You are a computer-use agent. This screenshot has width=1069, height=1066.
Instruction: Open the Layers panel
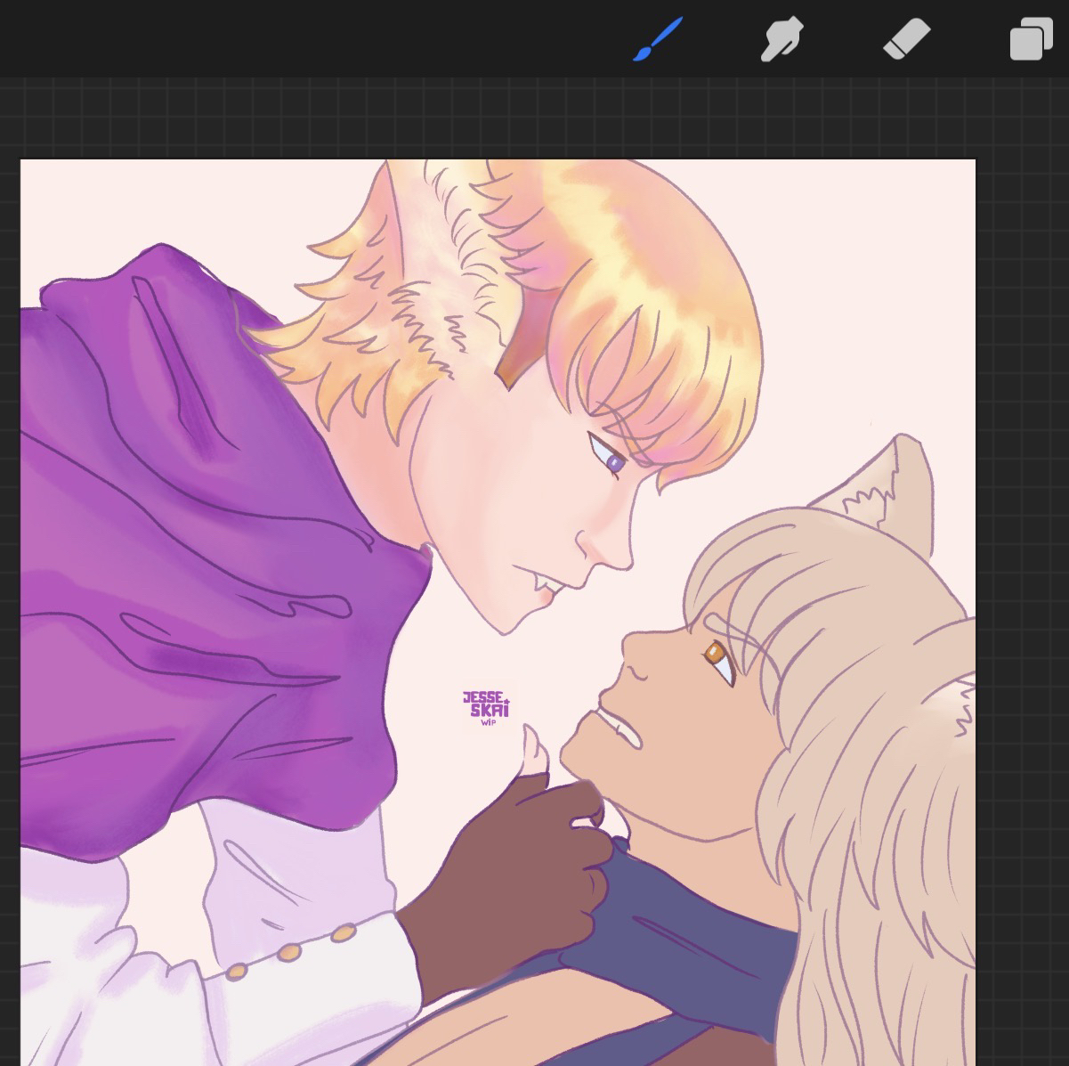1030,41
